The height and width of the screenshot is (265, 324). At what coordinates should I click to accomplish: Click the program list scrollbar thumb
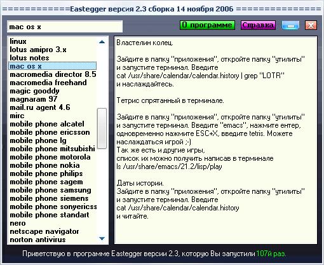[x=102, y=128]
